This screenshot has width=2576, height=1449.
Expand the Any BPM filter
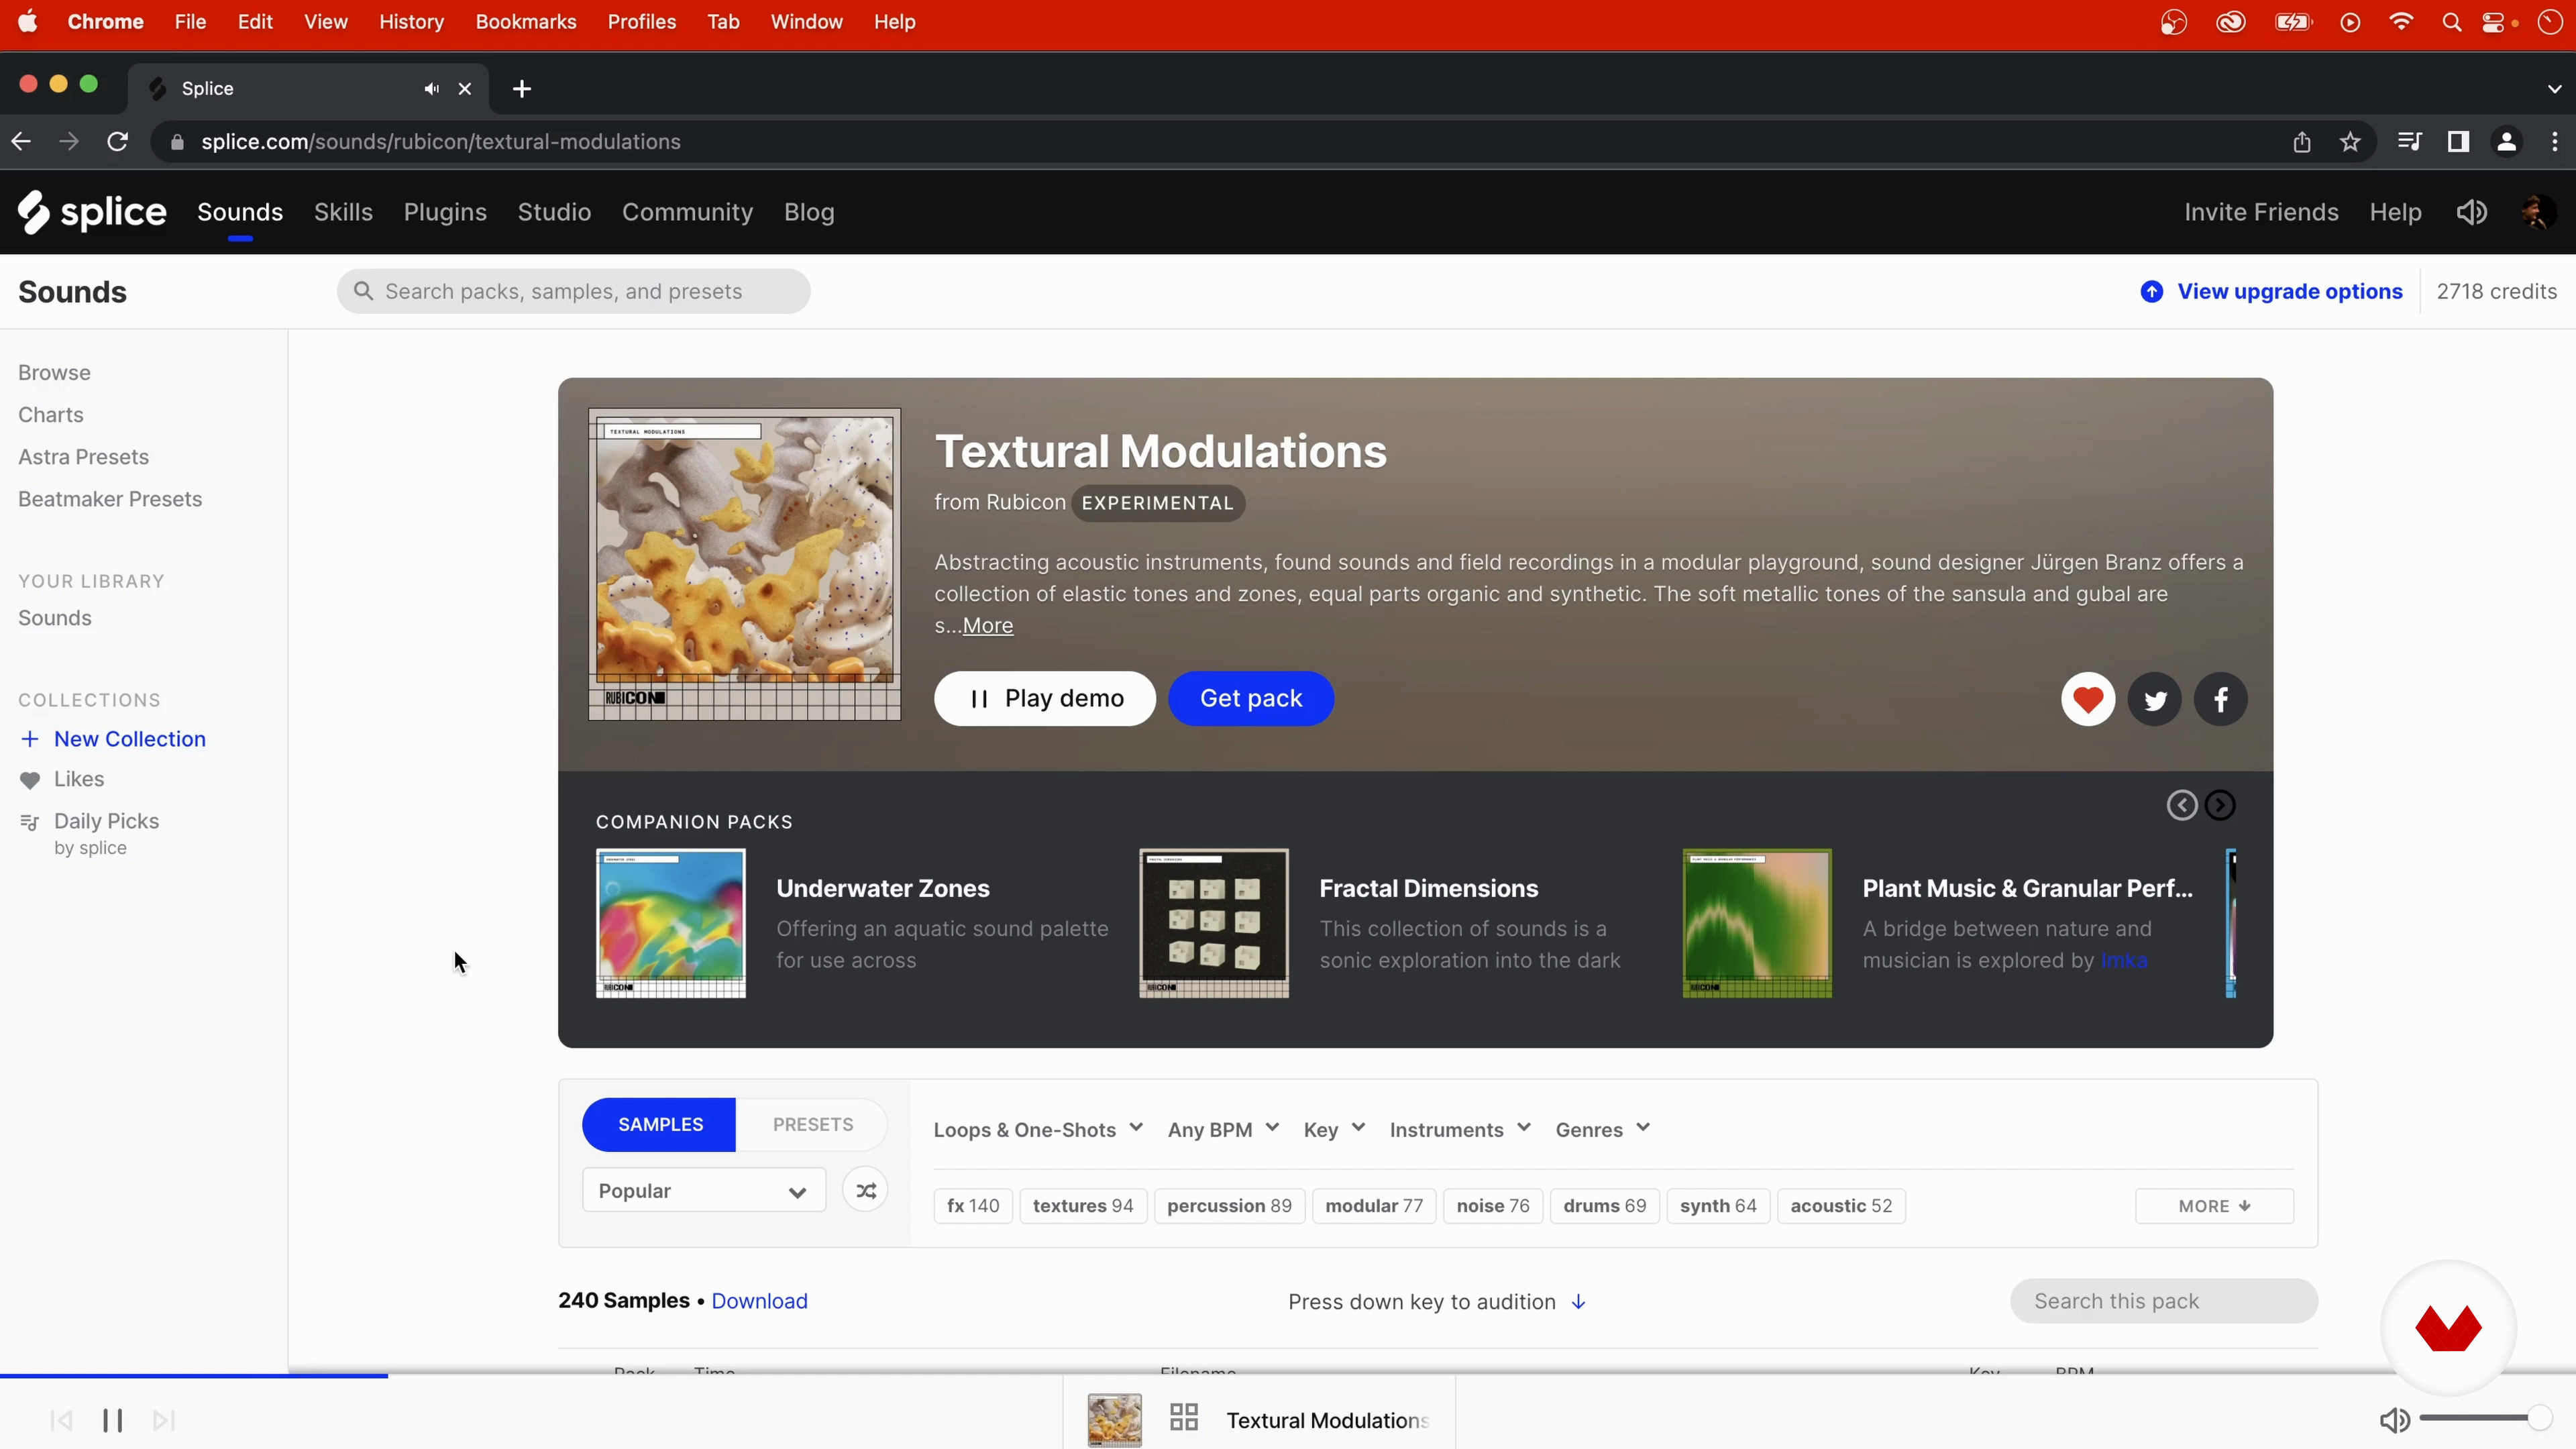point(1223,1130)
